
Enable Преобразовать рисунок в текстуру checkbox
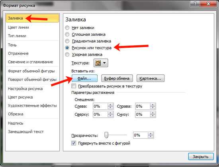coord(74,86)
